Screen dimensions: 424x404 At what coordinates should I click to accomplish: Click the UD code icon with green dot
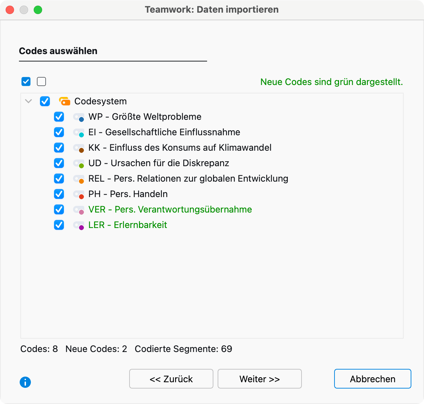click(x=79, y=163)
